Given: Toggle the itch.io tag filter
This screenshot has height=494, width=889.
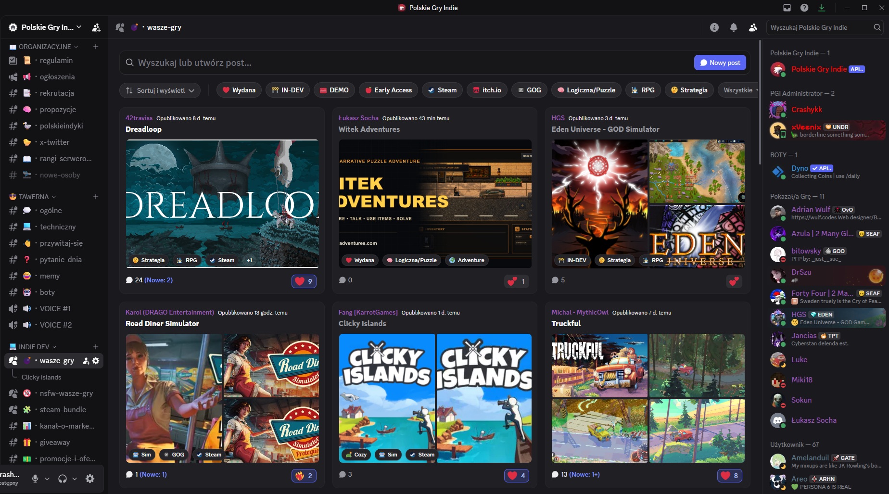Looking at the screenshot, I should pyautogui.click(x=487, y=90).
